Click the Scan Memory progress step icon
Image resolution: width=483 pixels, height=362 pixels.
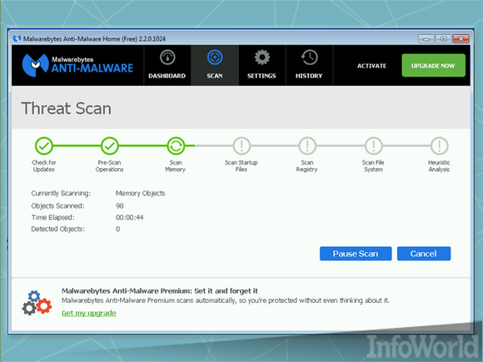(x=176, y=146)
